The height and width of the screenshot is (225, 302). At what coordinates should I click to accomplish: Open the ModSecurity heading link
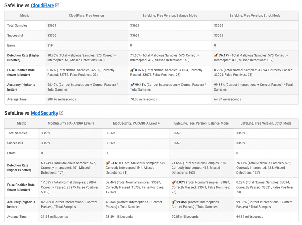pyautogui.click(x=45, y=113)
